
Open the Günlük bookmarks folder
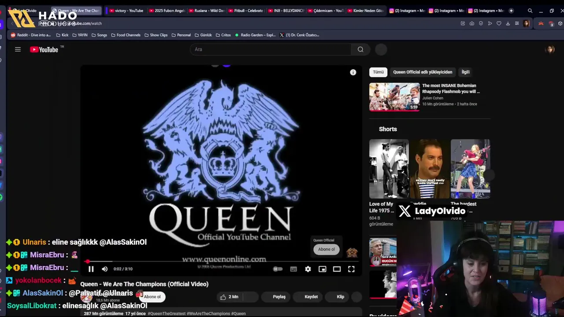203,35
